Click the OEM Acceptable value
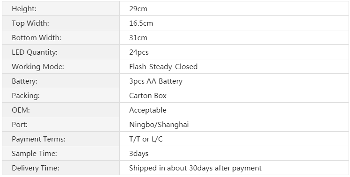Viewport: 350px width, 177px height. 148,110
